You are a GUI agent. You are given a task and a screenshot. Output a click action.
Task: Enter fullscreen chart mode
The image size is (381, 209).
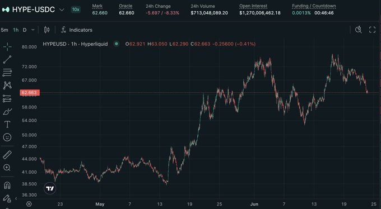tap(372, 30)
